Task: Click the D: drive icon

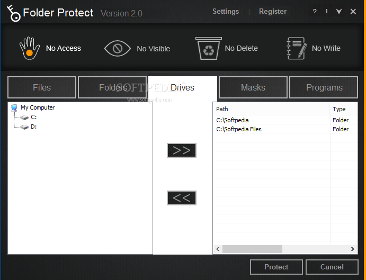Action: click(24, 127)
